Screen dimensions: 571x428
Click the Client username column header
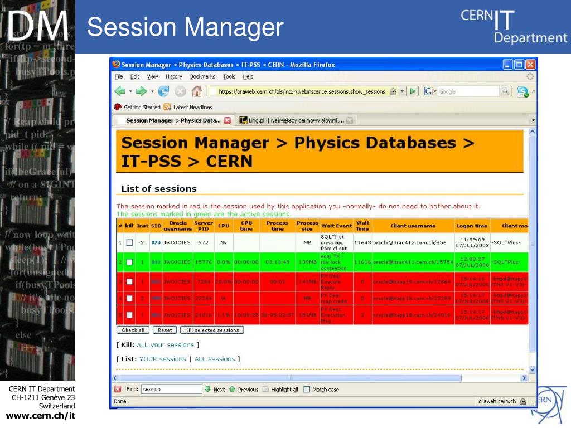click(413, 226)
